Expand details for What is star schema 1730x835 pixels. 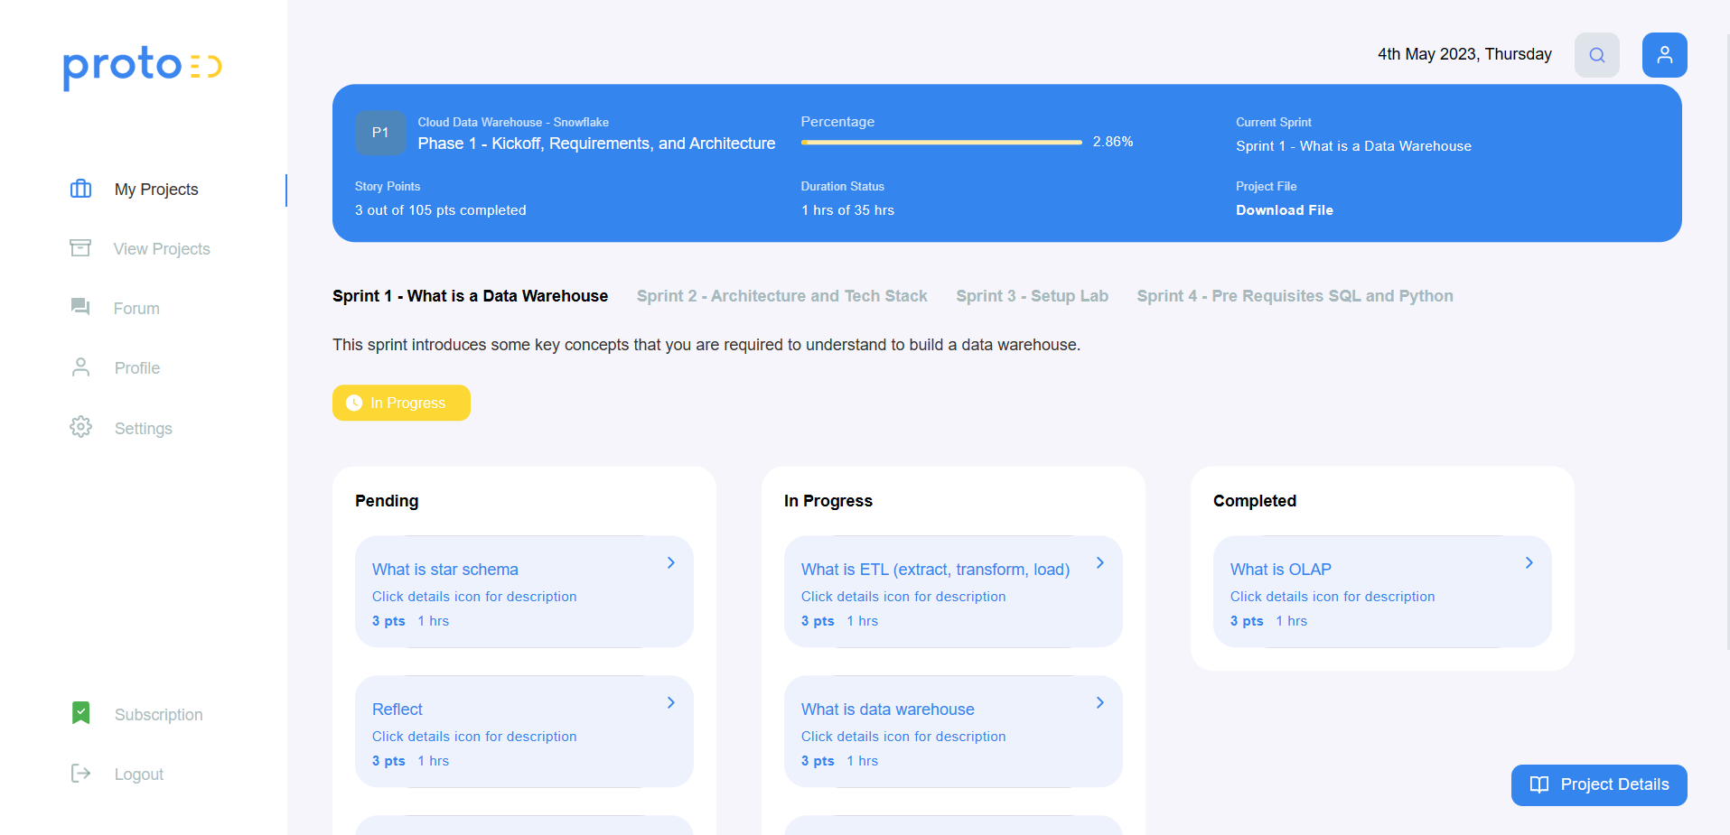coord(670,562)
